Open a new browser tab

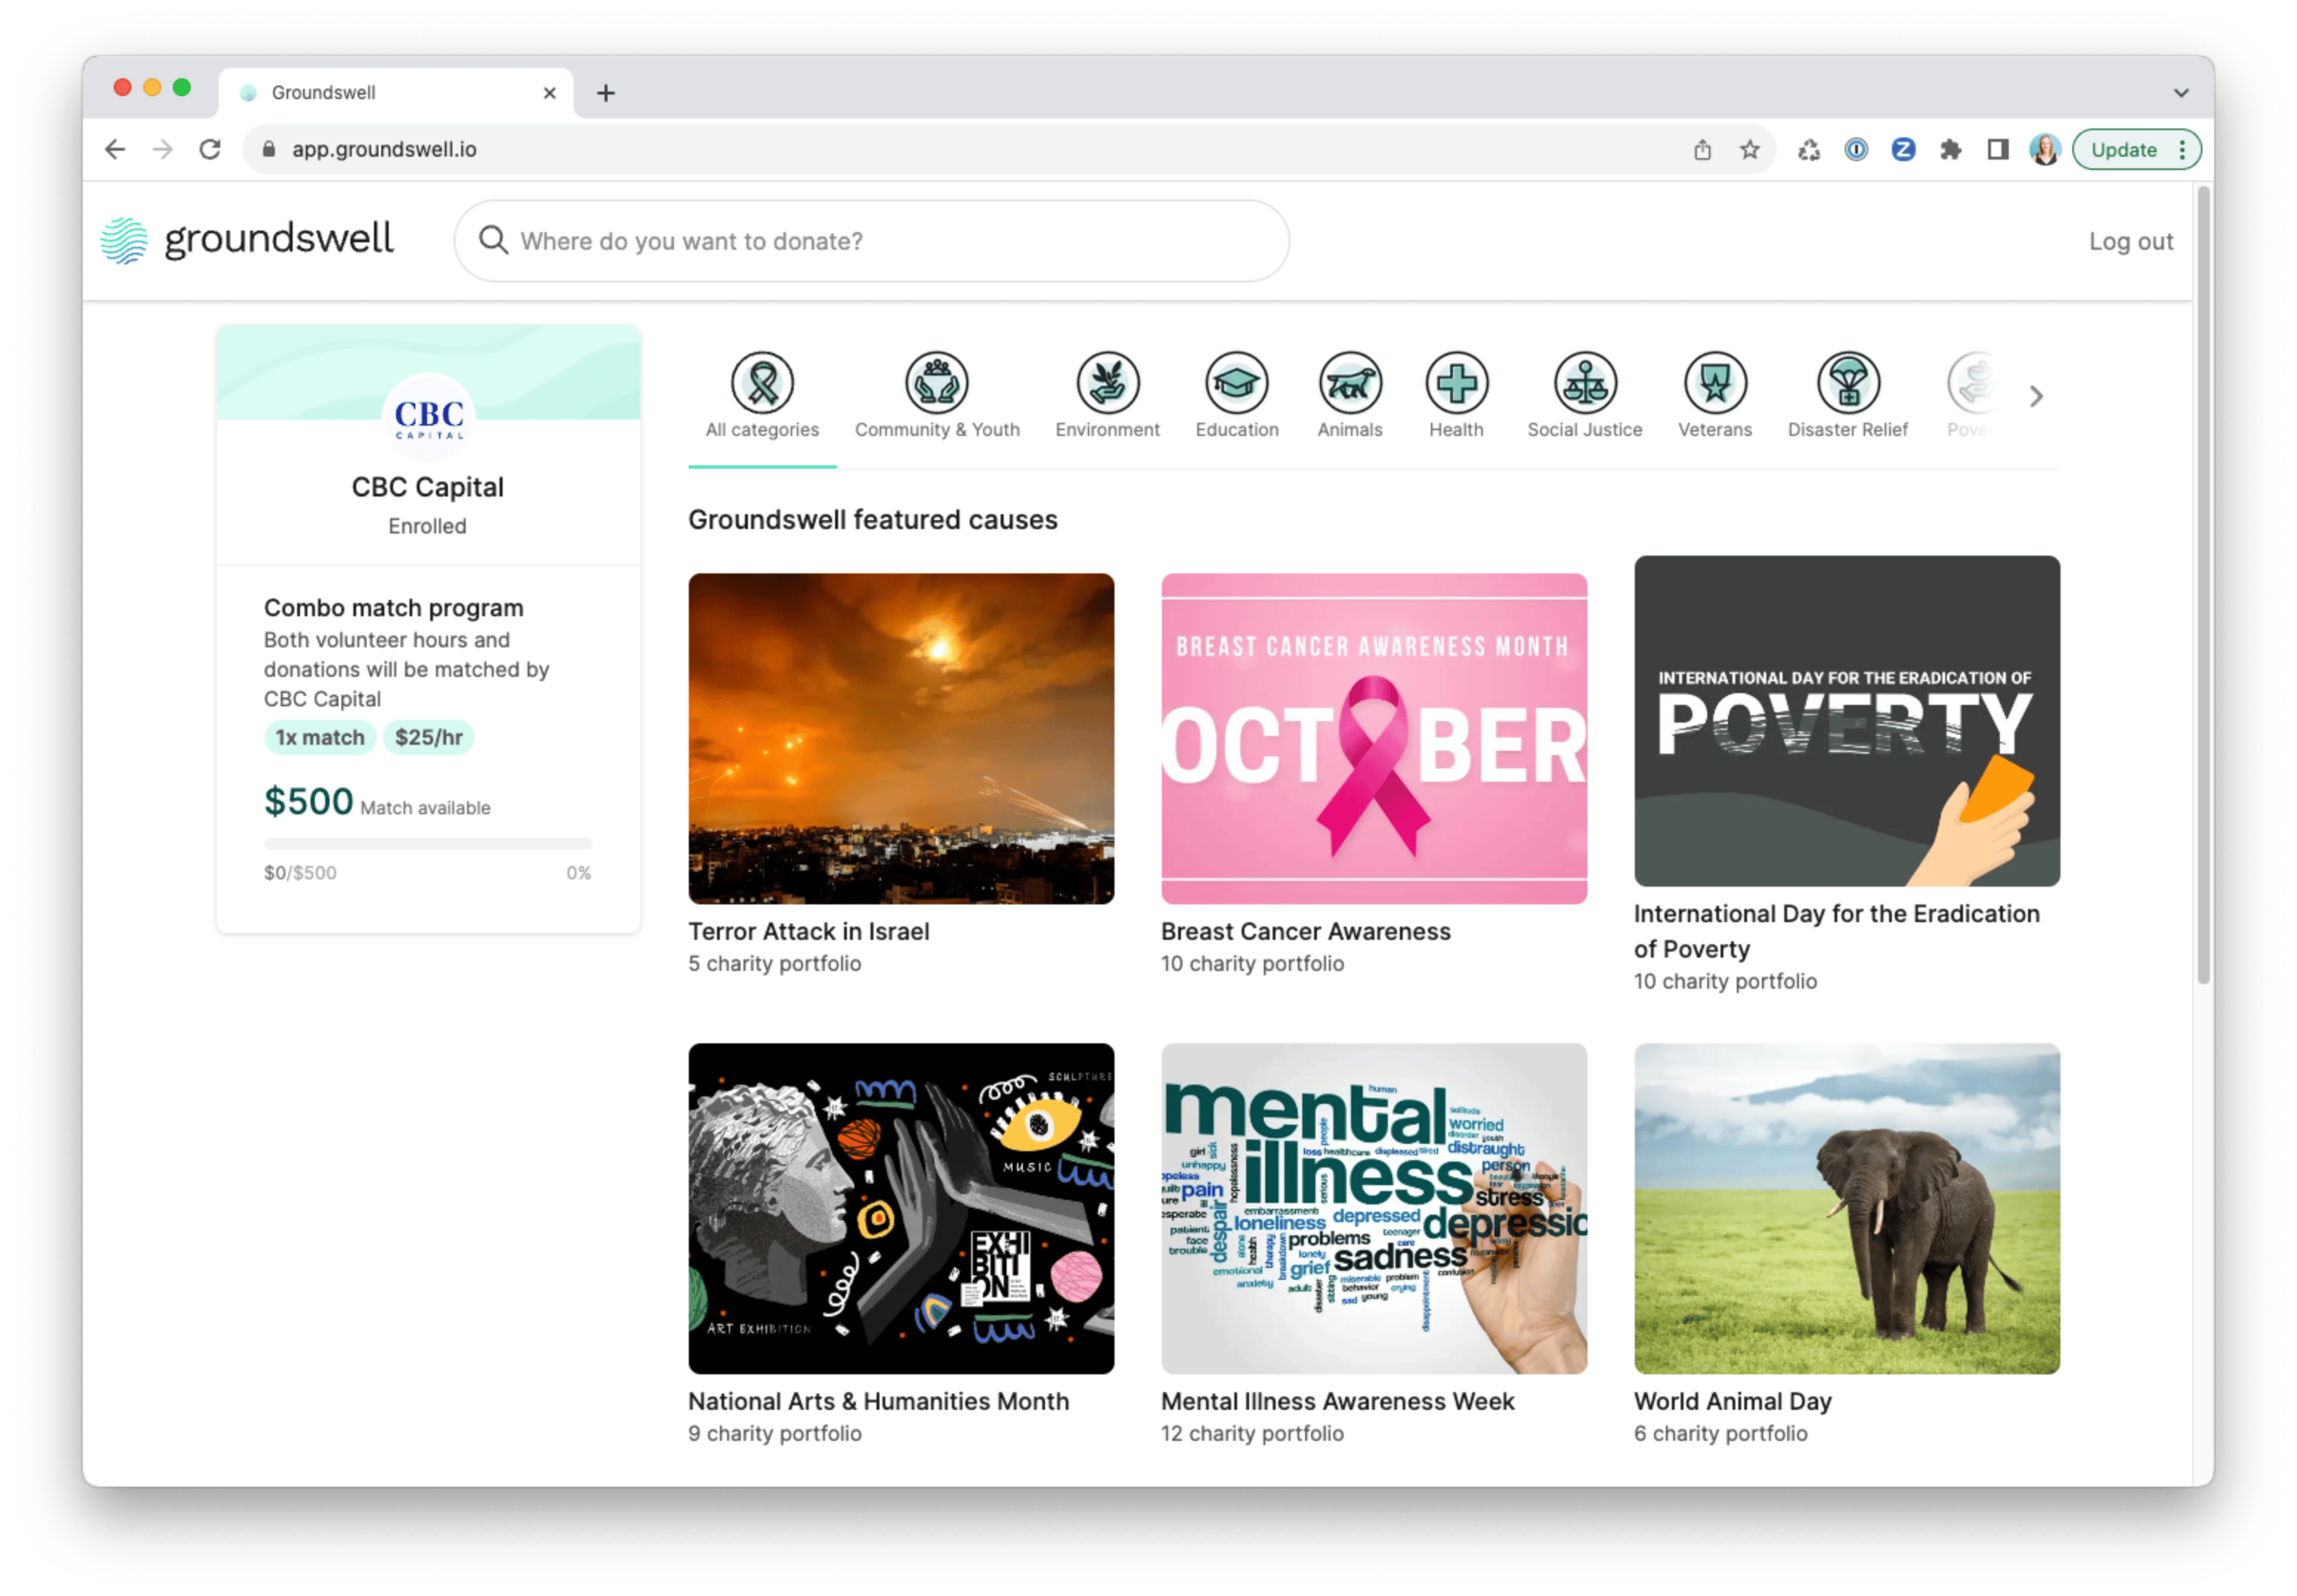606,93
